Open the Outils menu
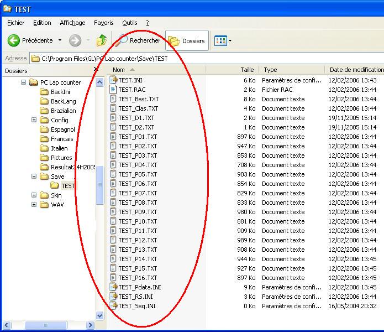Screen dimensions: 384x332 tap(129, 23)
